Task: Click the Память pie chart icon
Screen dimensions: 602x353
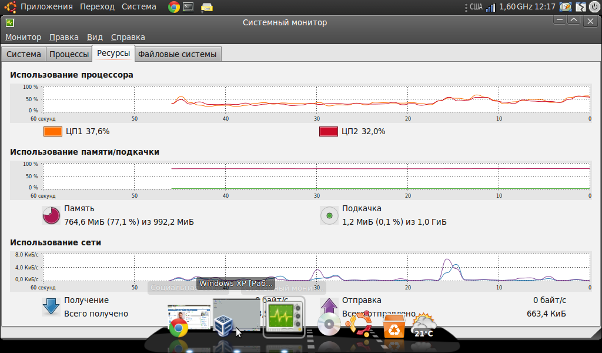Action: tap(51, 215)
